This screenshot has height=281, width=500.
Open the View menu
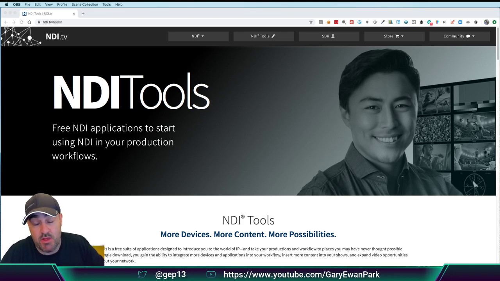pyautogui.click(x=49, y=5)
